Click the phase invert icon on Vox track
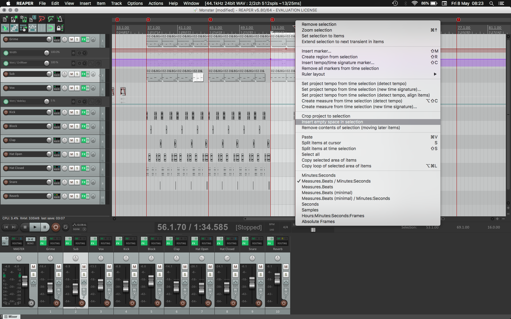The width and height of the screenshot is (511, 319). point(93,88)
